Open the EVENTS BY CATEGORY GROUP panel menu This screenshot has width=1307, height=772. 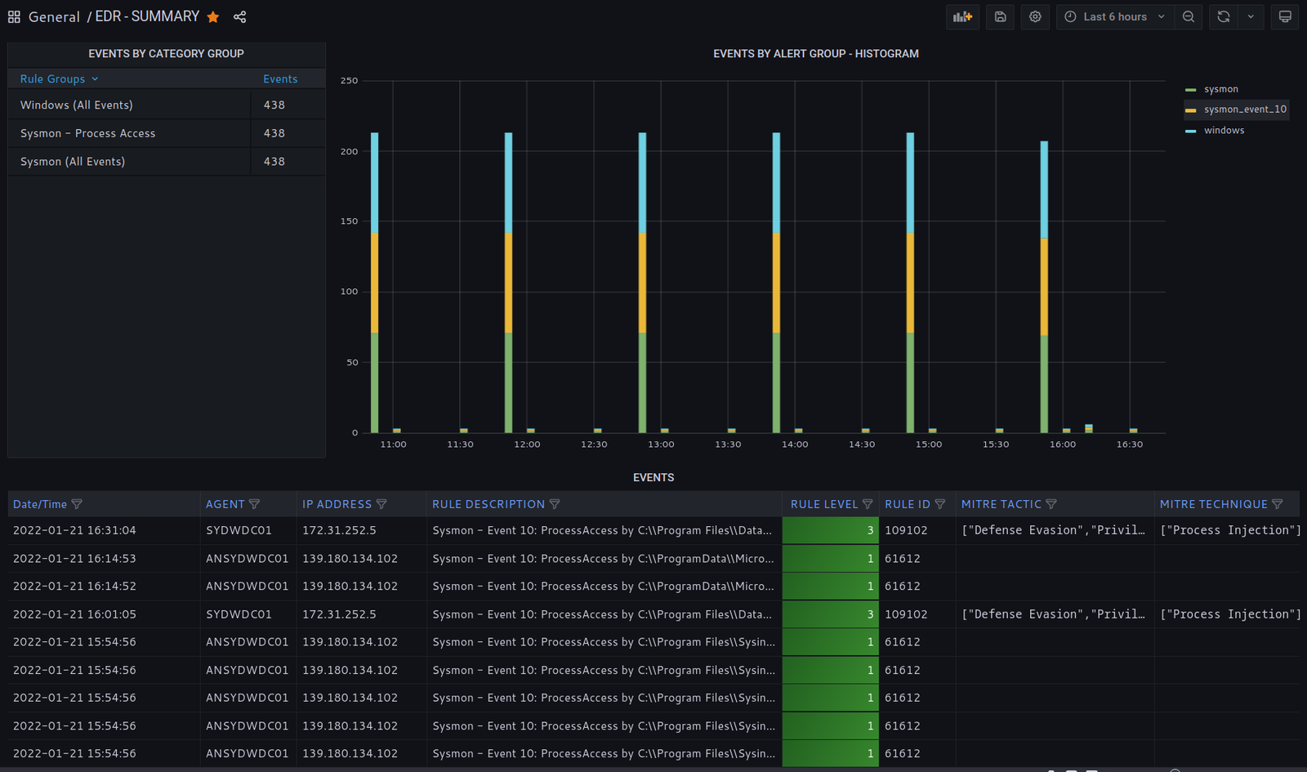pyautogui.click(x=166, y=54)
